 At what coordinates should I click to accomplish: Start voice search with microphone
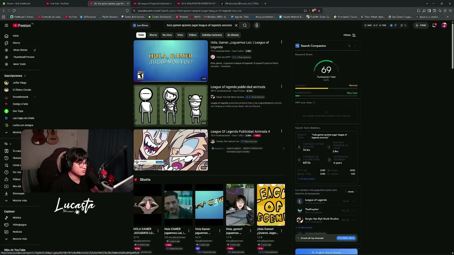(257, 25)
